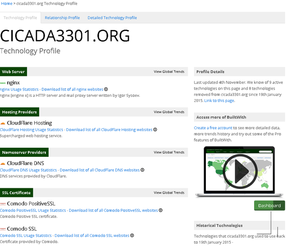
Task: Click the download icon after CloudFlare DNS websites link
Action: pyautogui.click(x=143, y=170)
